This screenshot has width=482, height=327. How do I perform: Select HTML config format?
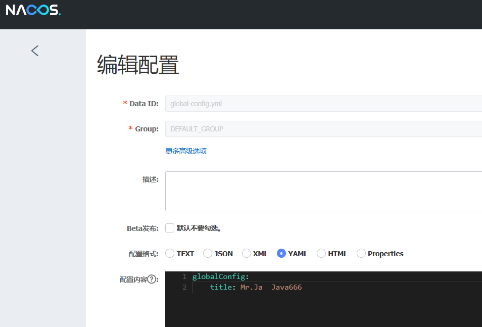(x=321, y=254)
